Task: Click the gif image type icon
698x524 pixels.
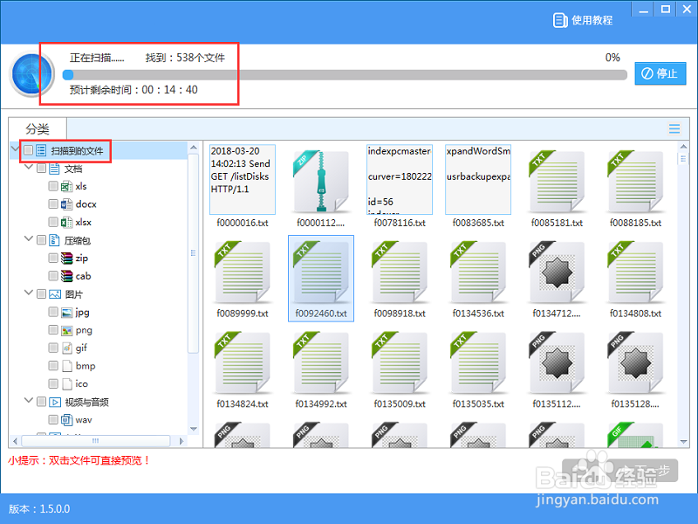Action: coord(67,348)
